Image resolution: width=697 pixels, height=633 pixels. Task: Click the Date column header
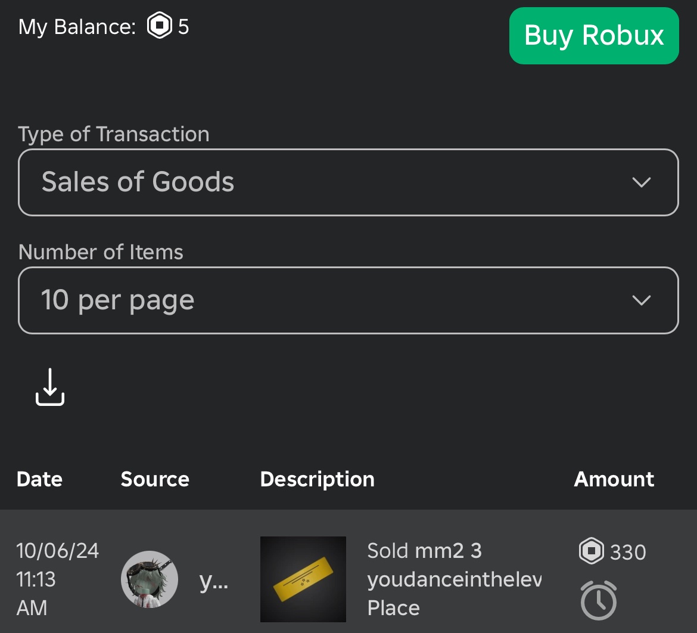pos(39,479)
